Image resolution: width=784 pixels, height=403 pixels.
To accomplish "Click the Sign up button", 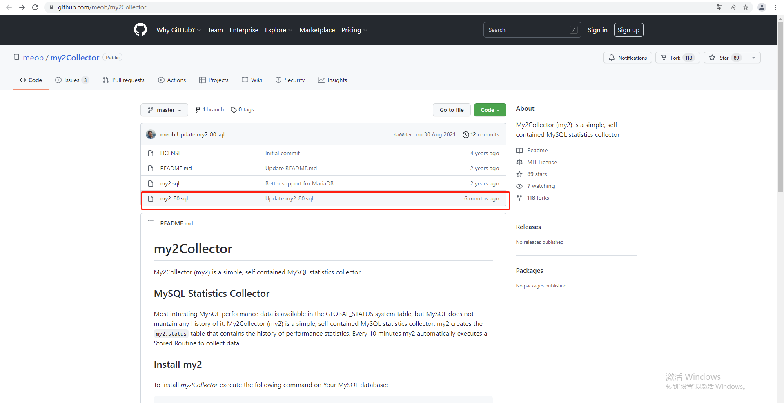I will coord(628,30).
